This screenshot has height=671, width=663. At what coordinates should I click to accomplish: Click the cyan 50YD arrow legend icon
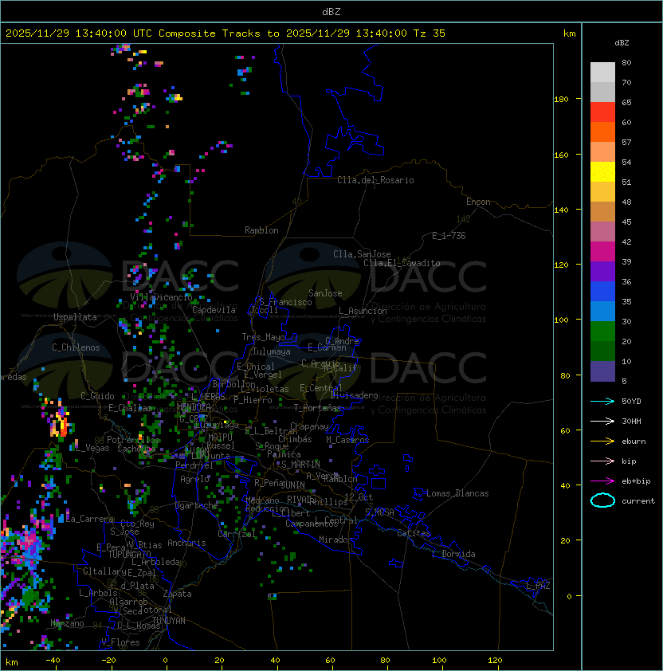602,402
